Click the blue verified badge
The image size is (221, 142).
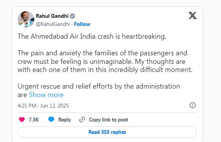(x=73, y=16)
